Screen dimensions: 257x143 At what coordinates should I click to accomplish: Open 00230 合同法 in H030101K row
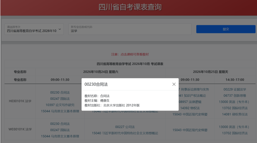(60, 93)
